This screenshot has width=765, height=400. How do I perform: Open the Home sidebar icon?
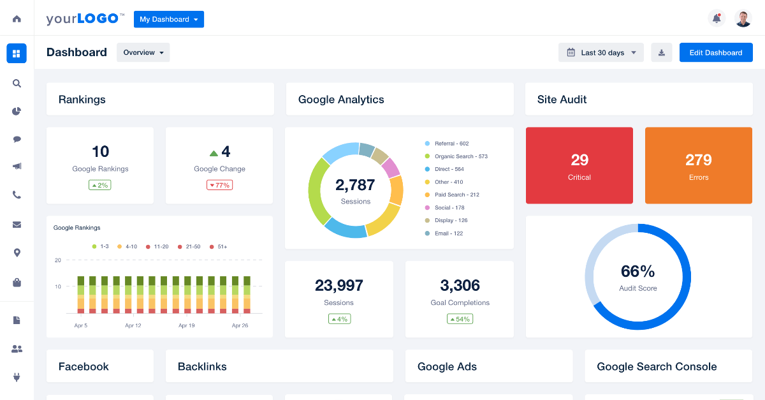point(17,18)
